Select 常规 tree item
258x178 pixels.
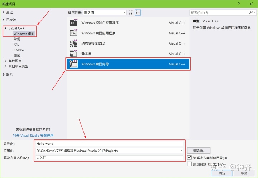[17, 39]
